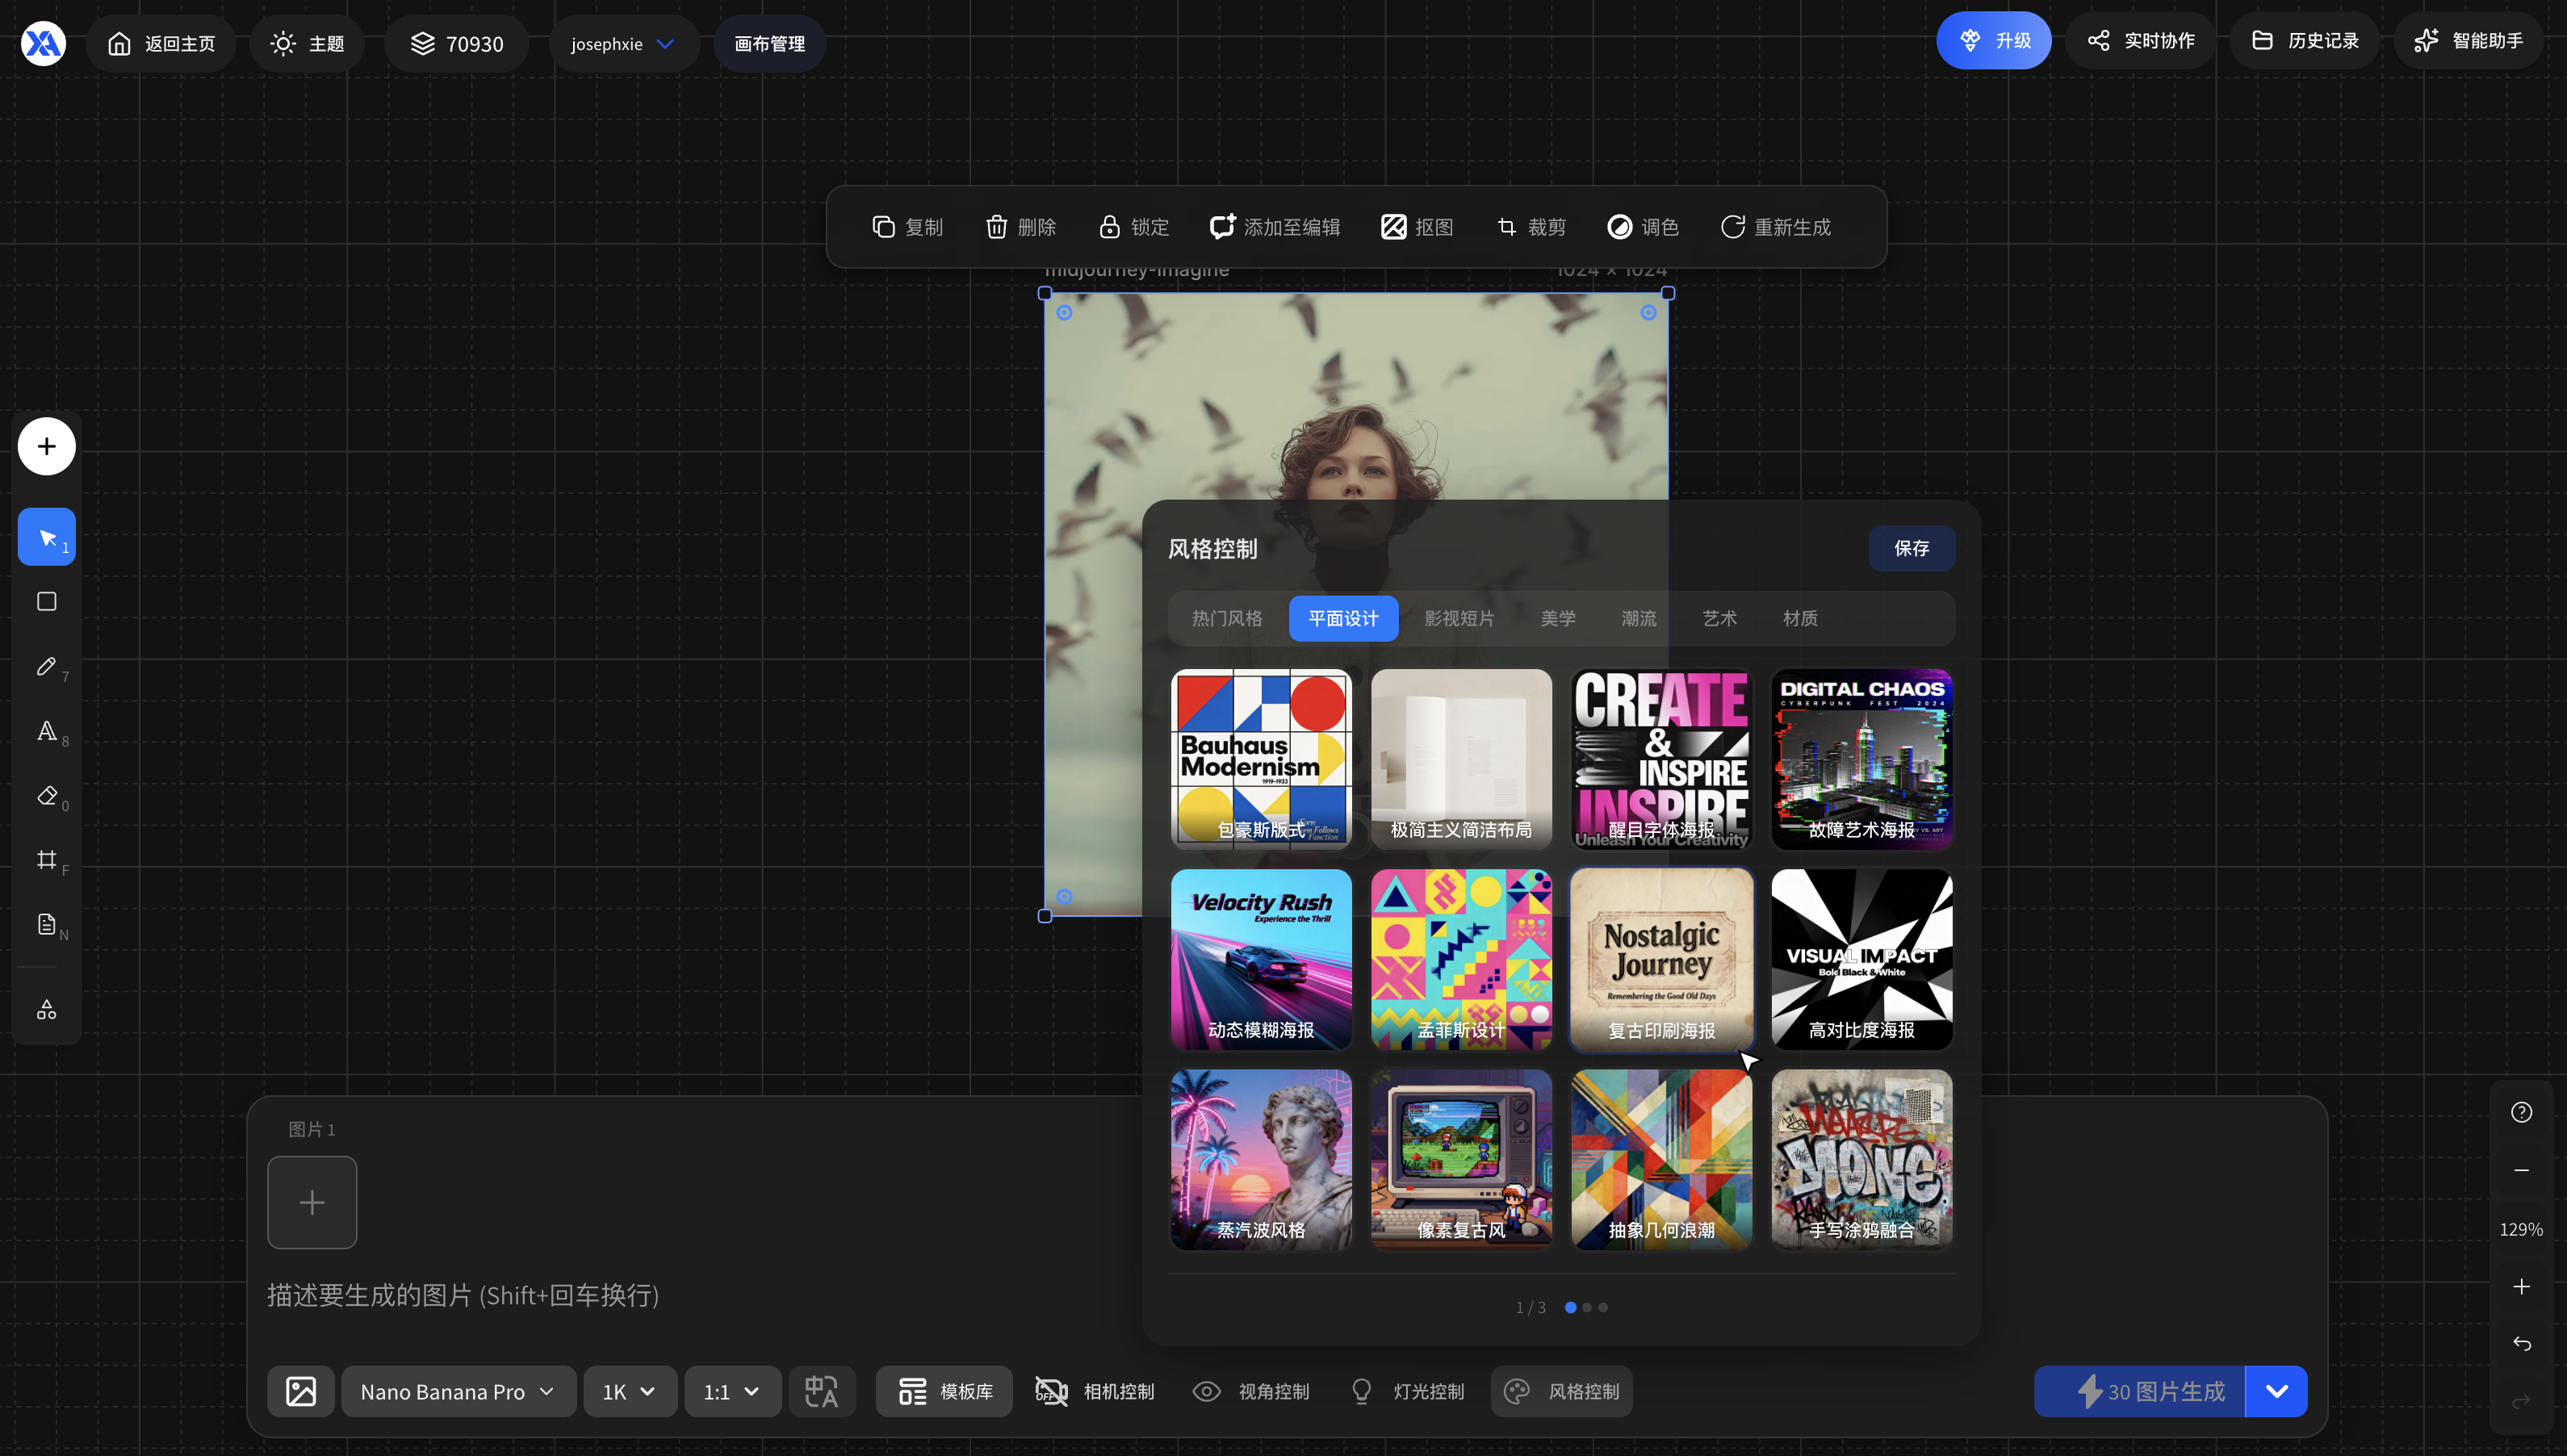Open the 1K resolution dropdown
Screen dimensions: 2567x1456
tap(630, 1391)
